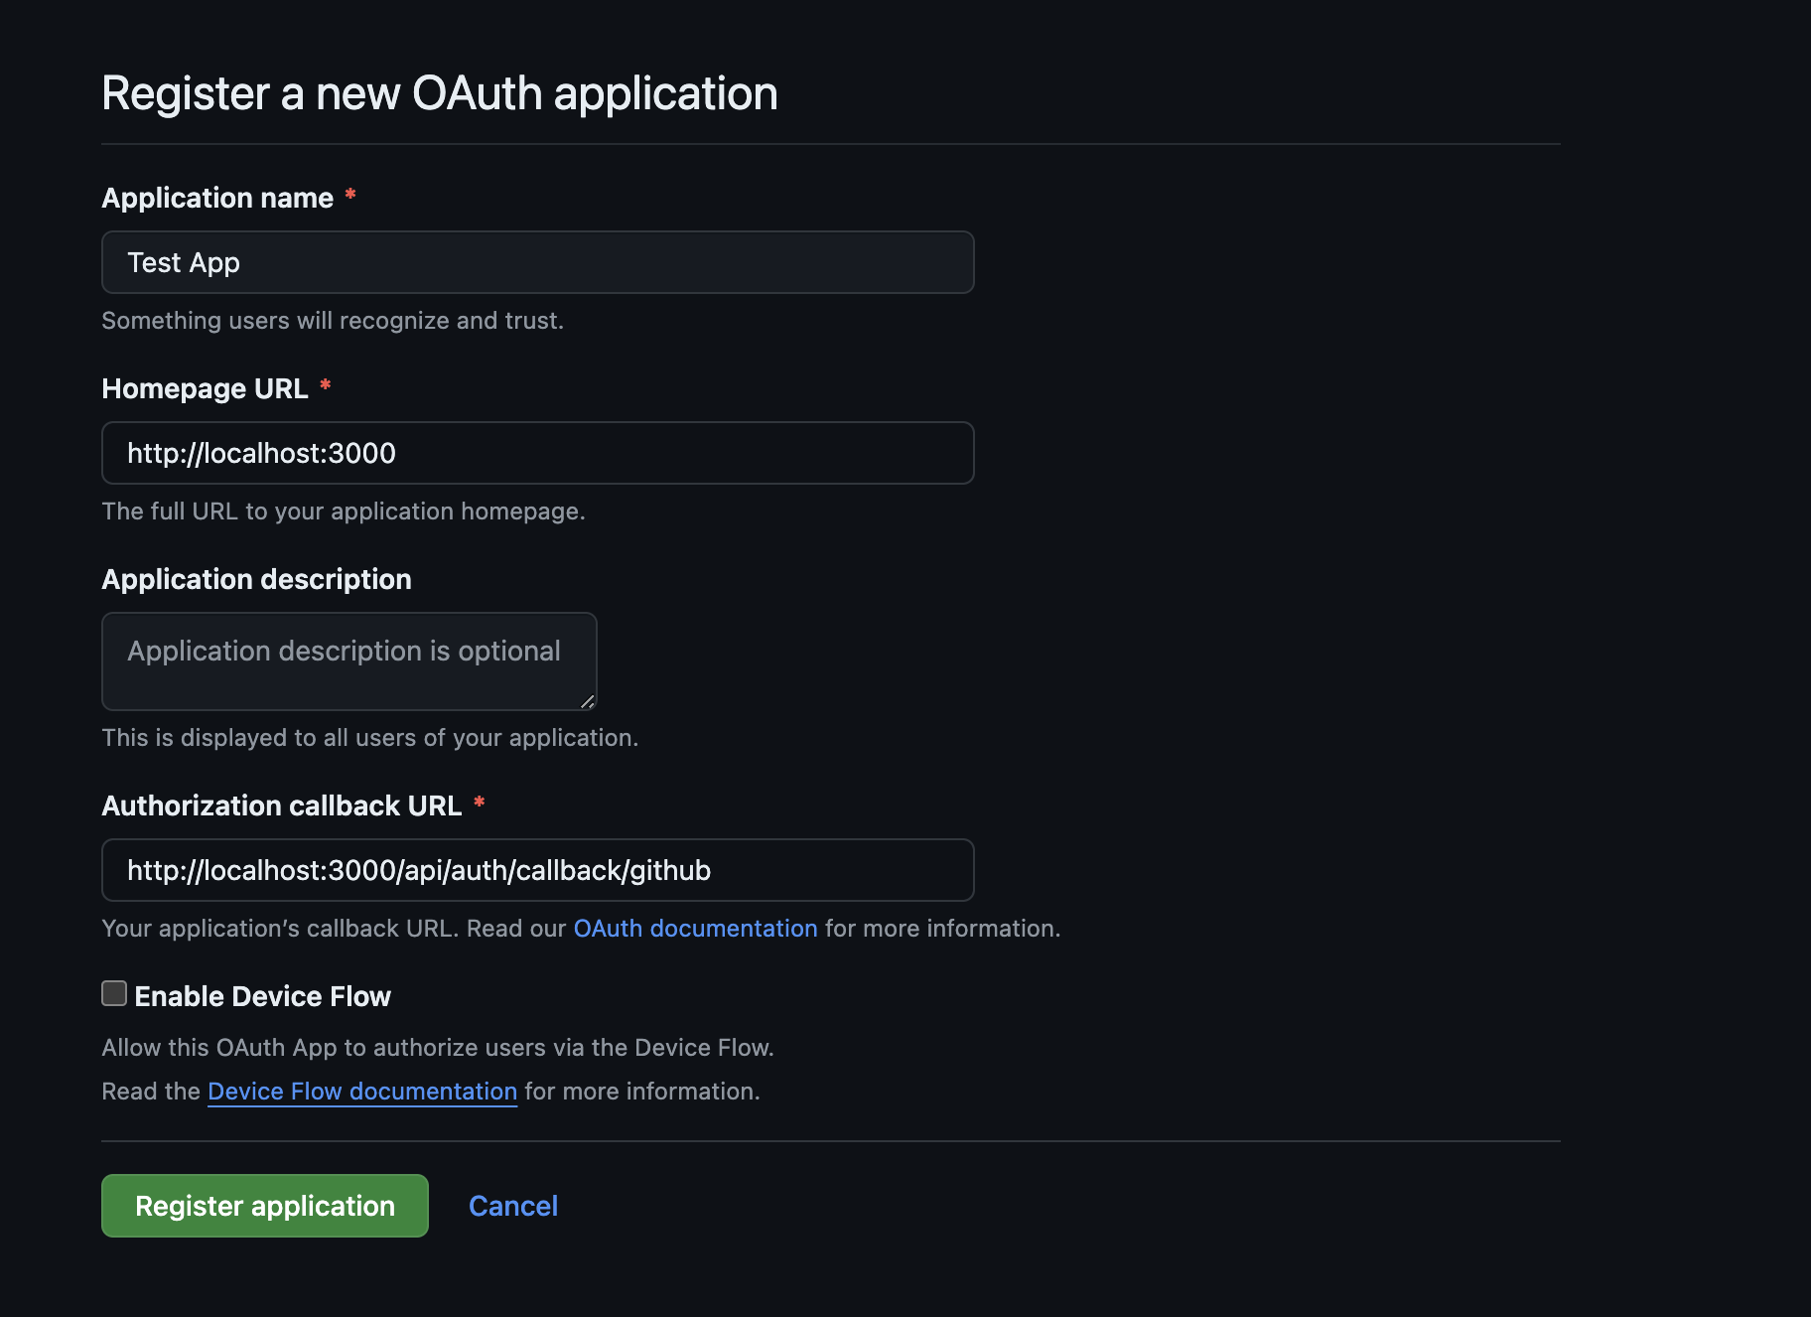
Task: Click the description textarea resize handle
Action: [588, 701]
